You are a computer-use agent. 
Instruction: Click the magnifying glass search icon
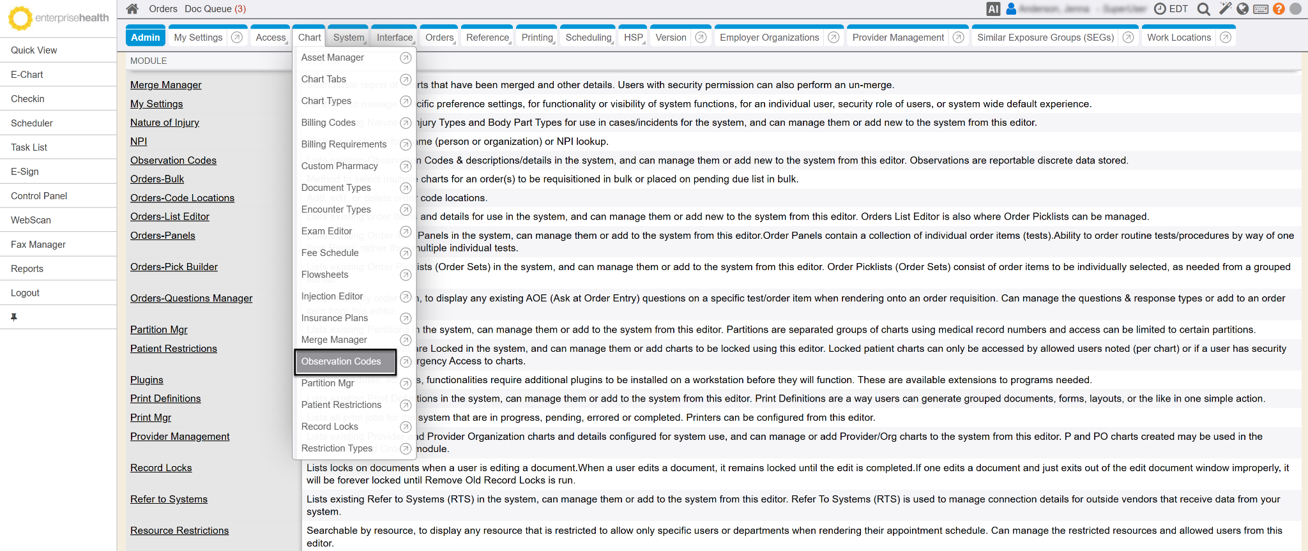pyautogui.click(x=1203, y=9)
